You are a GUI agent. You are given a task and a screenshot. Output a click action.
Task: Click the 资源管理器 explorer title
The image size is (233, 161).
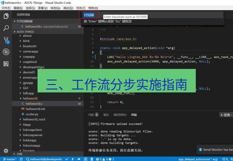tap(23, 14)
